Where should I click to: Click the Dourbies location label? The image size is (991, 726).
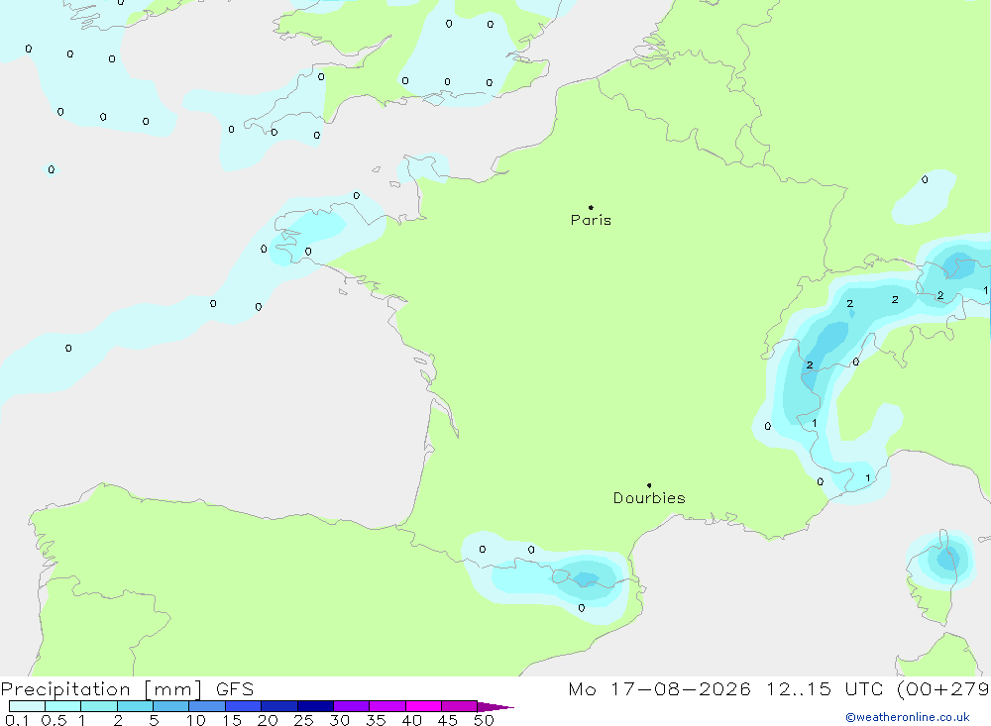649,498
